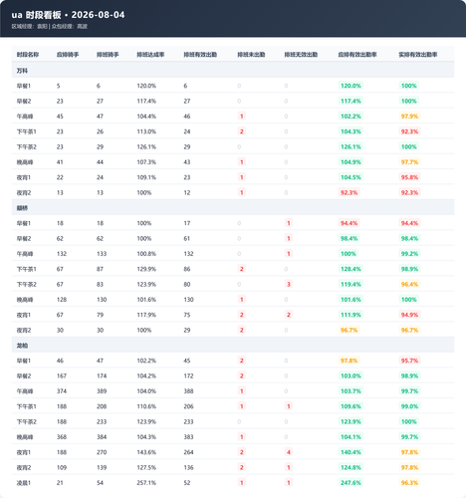Image resolution: width=466 pixels, height=498 pixels.
Task: Select the 排班未出勤 column header
Action: click(251, 55)
